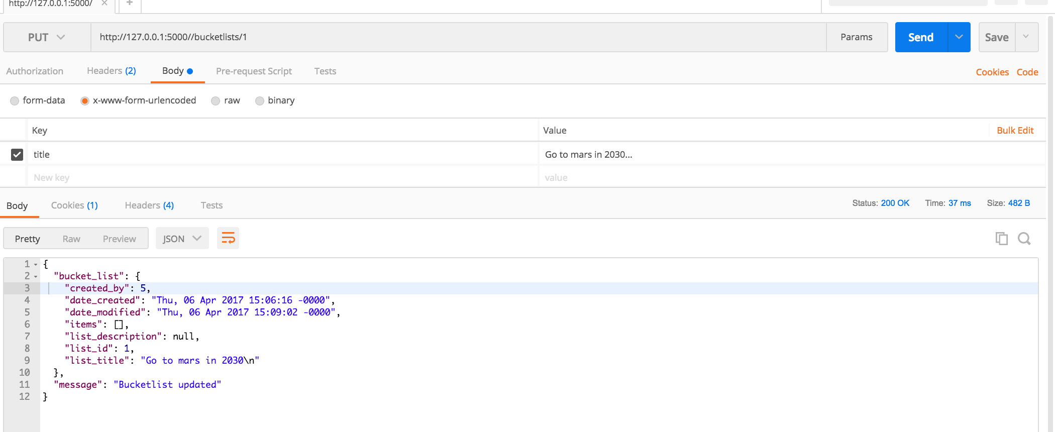
Task: Close the 127.0.0.1:5000 request tab
Action: click(104, 3)
